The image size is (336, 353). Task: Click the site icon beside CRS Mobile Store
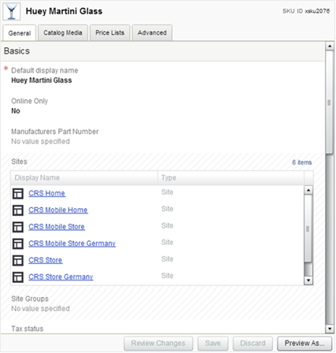(x=18, y=227)
